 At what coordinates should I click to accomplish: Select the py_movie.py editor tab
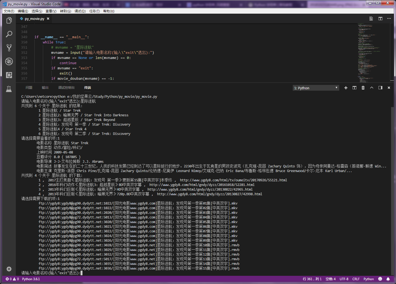(x=35, y=19)
